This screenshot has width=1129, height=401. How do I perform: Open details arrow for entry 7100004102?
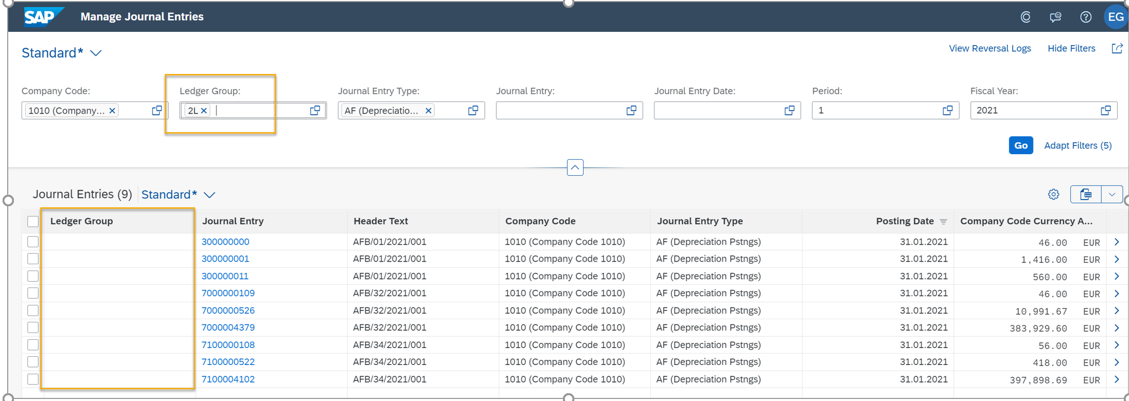tap(1117, 379)
